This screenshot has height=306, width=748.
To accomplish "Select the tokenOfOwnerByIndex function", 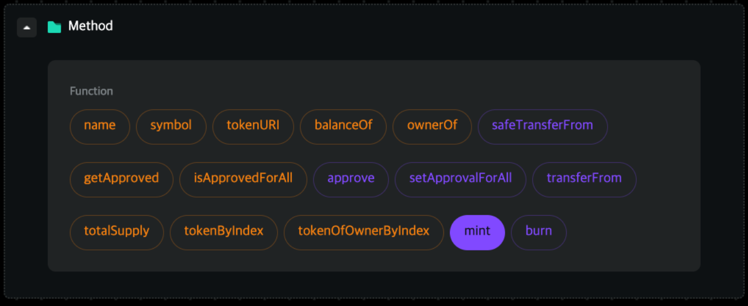I will pos(364,231).
